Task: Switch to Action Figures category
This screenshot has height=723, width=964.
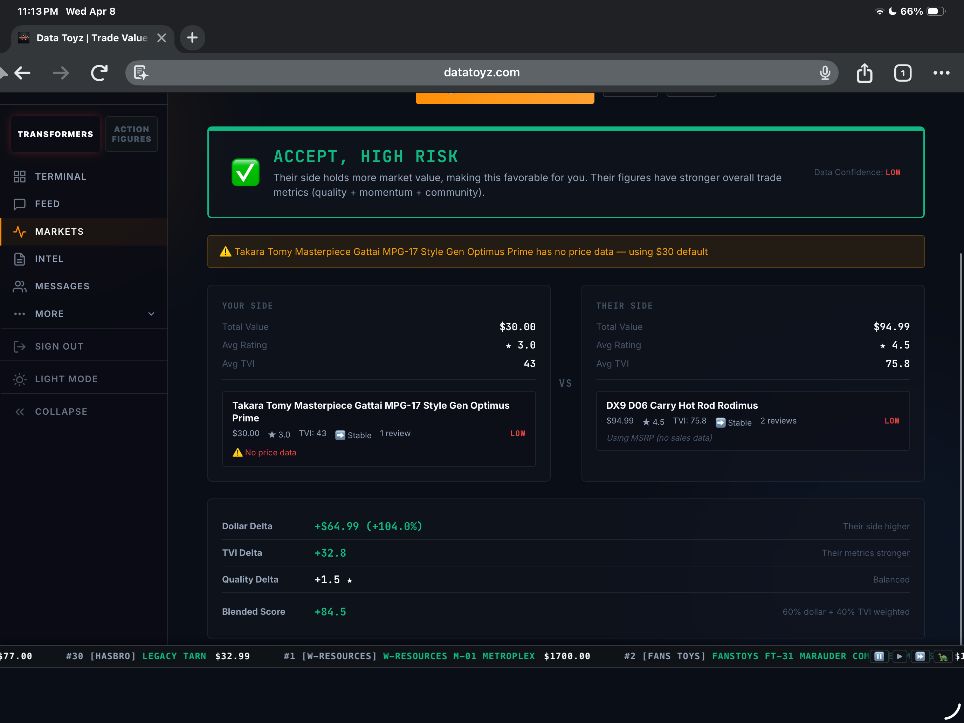Action: 132,134
